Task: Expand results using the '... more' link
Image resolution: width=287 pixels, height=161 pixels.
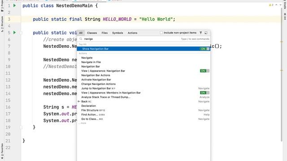Action: pos(83,123)
